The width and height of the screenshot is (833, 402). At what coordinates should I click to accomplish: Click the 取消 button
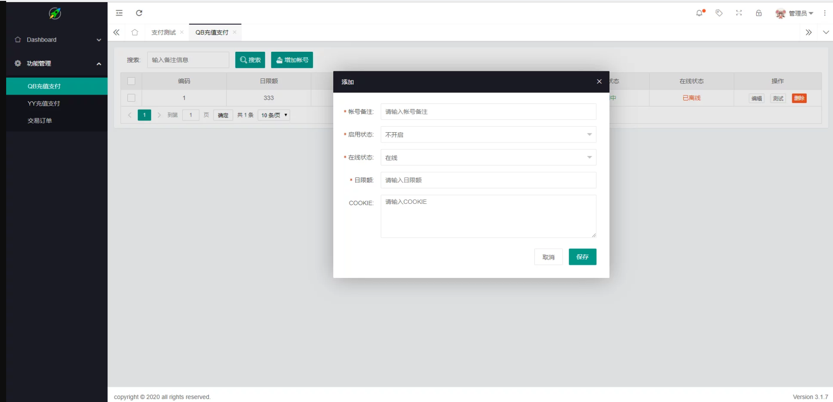point(548,257)
